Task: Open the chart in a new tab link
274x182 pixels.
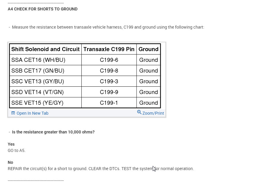Action: (32, 113)
